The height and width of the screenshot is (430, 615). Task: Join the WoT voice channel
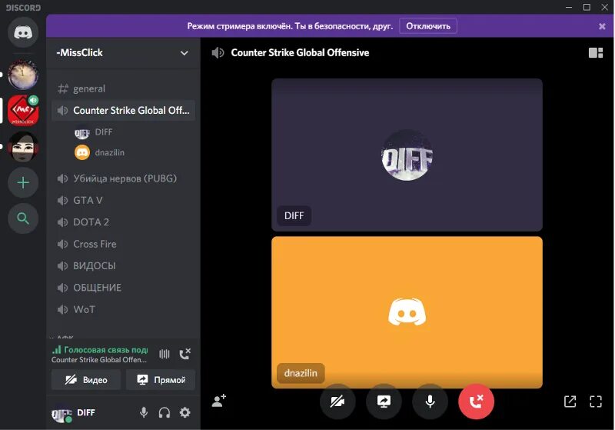(123, 309)
